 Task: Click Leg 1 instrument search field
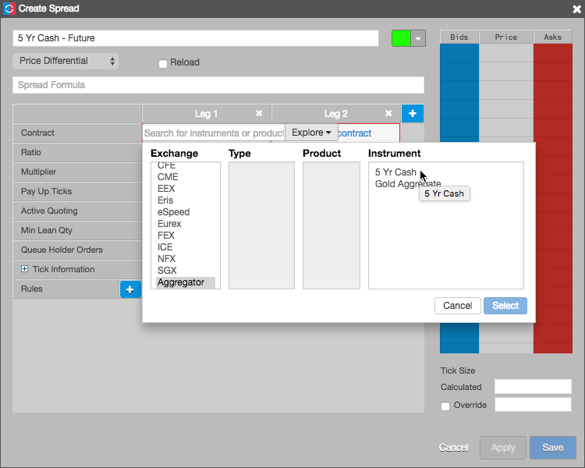pyautogui.click(x=214, y=133)
